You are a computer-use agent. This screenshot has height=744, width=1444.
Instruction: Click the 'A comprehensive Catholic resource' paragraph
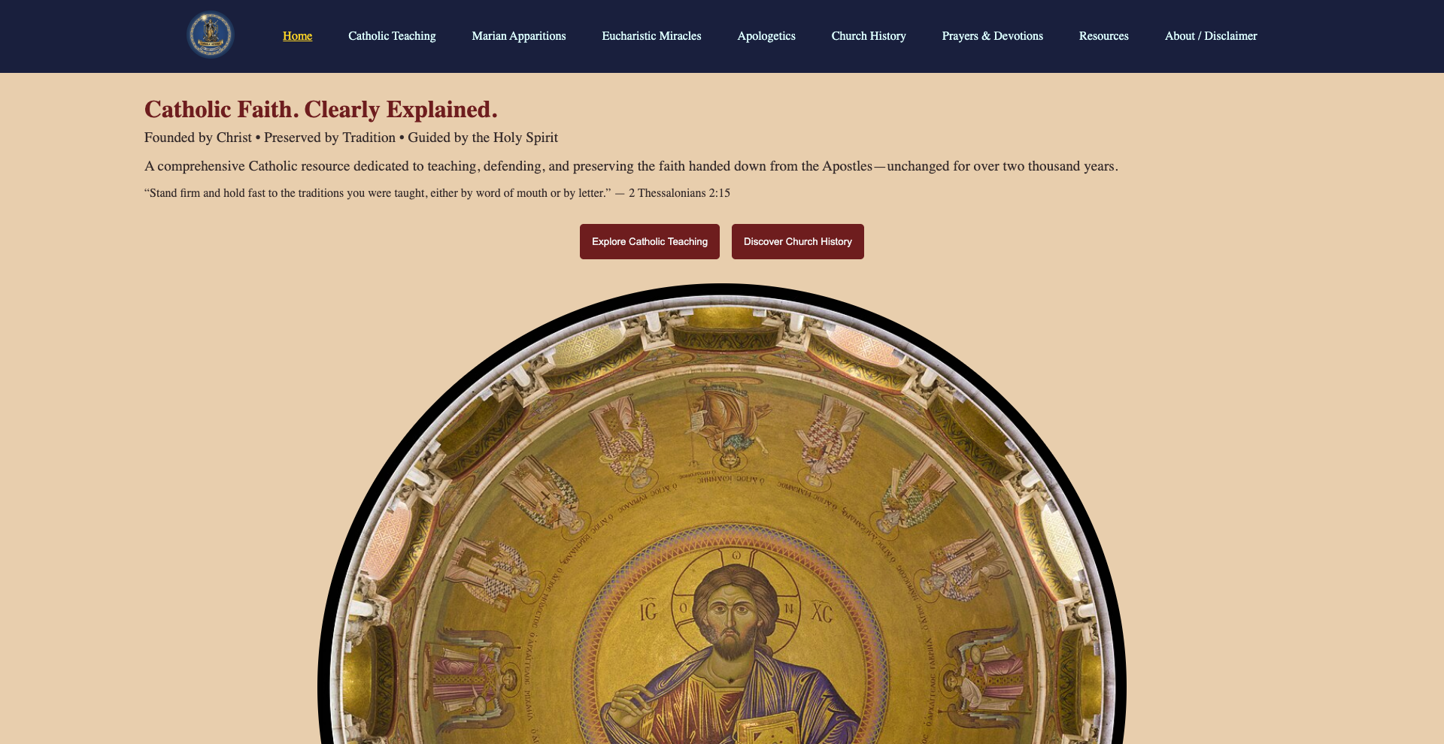631,166
